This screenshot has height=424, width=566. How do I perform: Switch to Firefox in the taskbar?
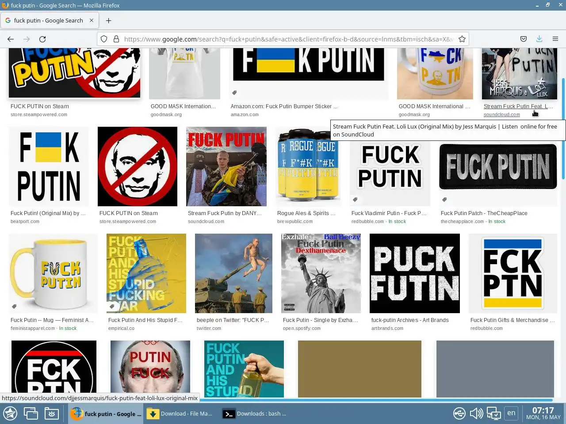(x=106, y=414)
